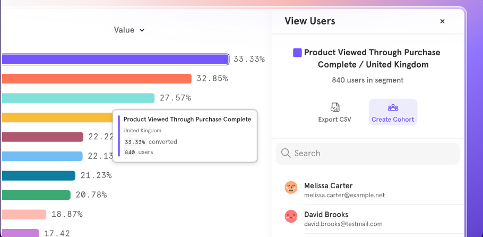Viewport: 483px width, 237px height.
Task: Click the search magnifier icon
Action: (x=286, y=153)
